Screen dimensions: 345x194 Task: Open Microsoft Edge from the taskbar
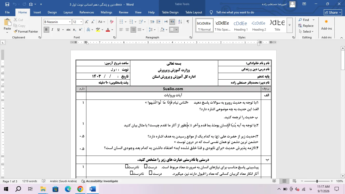(x=68, y=189)
